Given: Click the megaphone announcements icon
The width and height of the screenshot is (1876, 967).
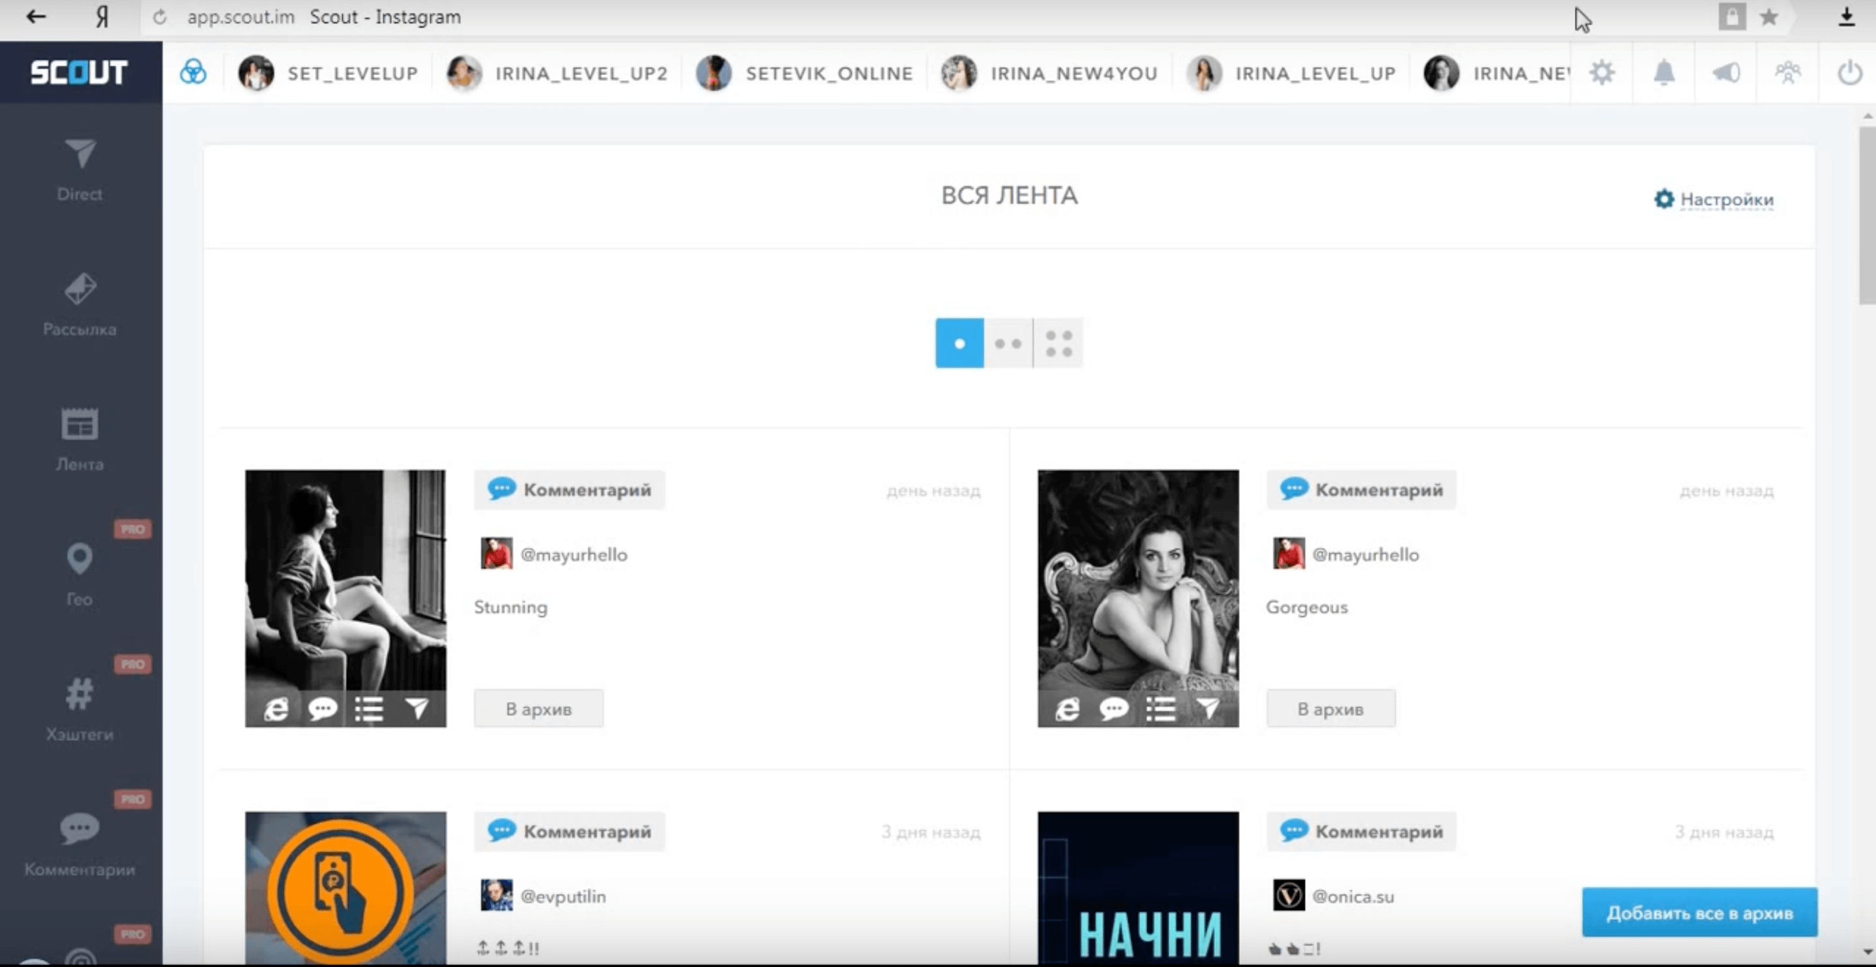Looking at the screenshot, I should (x=1726, y=73).
